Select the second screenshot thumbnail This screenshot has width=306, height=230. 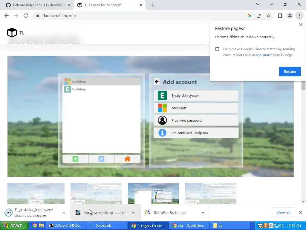pos(96,193)
